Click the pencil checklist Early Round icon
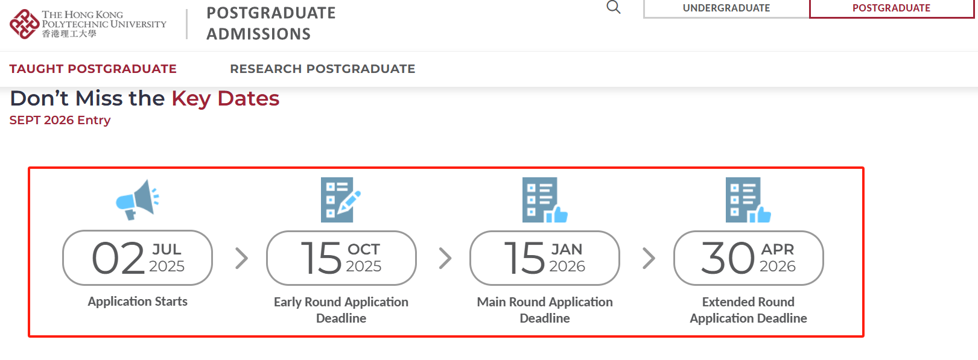Image resolution: width=978 pixels, height=360 pixels. click(341, 200)
